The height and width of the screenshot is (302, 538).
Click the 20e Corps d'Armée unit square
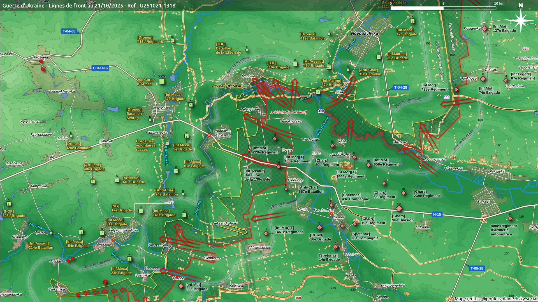pyautogui.click(x=162, y=81)
